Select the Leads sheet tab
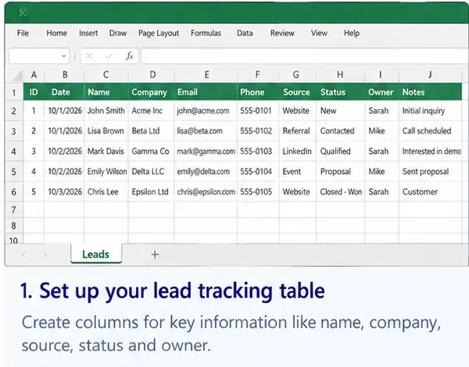469x367 pixels. [95, 254]
